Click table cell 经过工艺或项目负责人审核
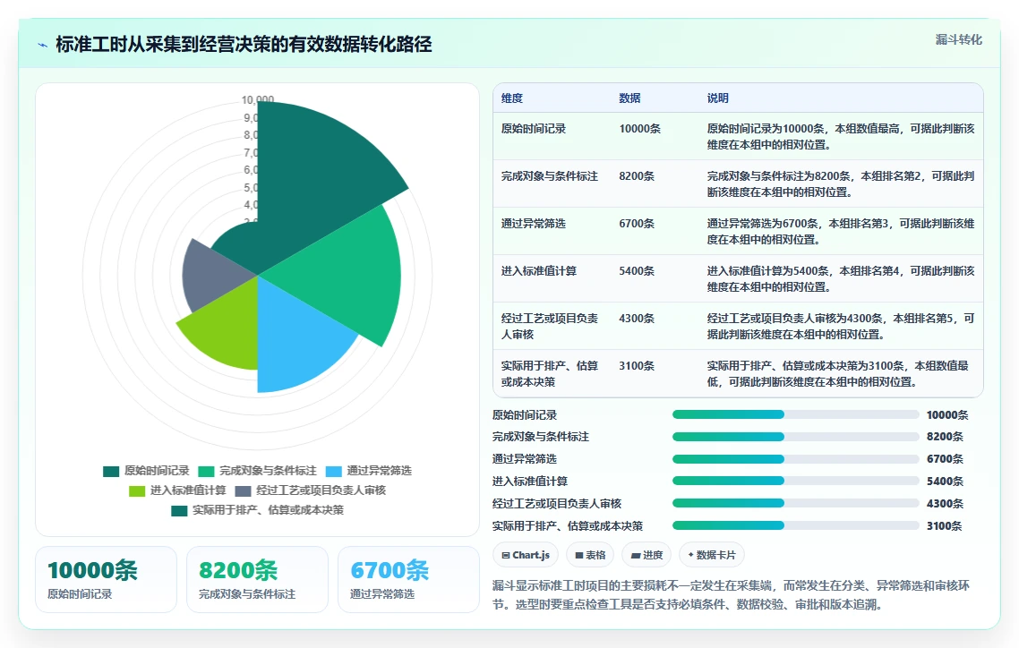This screenshot has width=1019, height=648. click(550, 326)
